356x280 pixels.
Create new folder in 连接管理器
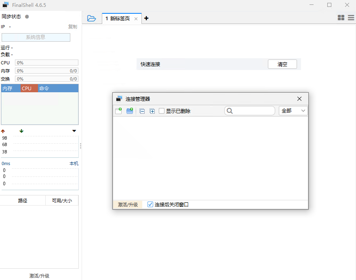130,111
